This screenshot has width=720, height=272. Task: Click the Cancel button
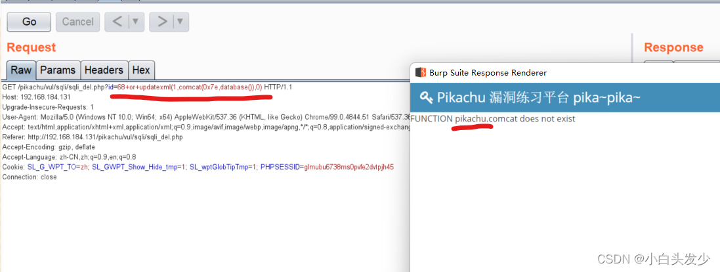pyautogui.click(x=77, y=22)
